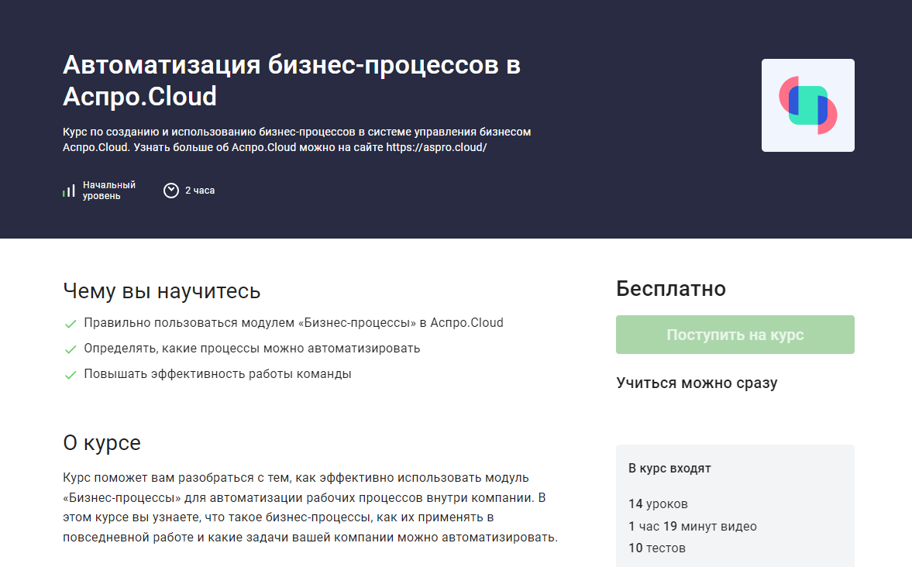Viewport: 912px width, 567px height.
Task: Click the clock icon by '2 часа'
Action: point(171,191)
